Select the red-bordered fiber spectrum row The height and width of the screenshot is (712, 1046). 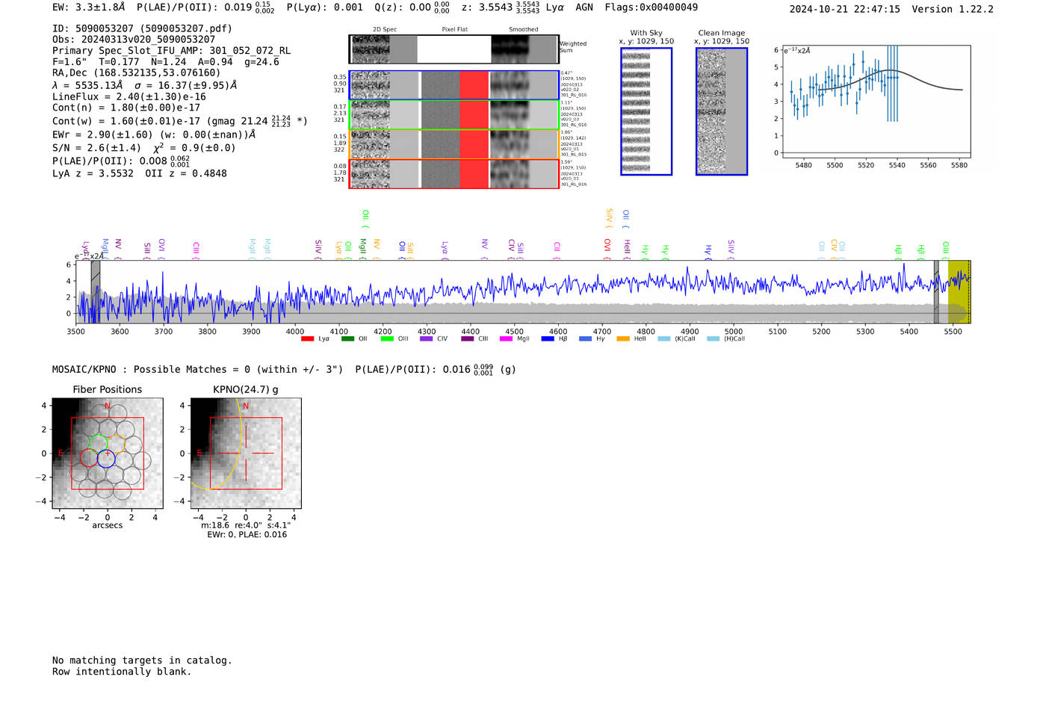(x=454, y=174)
